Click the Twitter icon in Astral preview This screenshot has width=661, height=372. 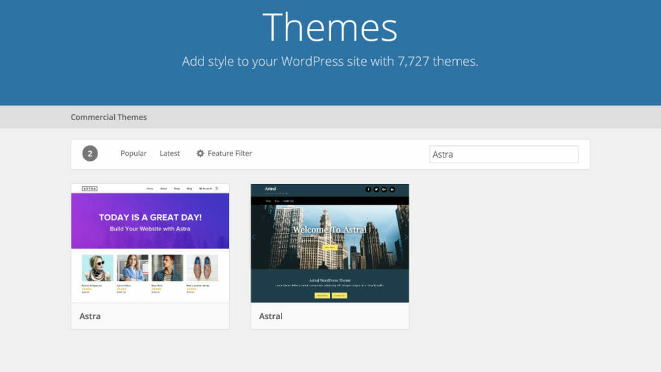[x=376, y=190]
